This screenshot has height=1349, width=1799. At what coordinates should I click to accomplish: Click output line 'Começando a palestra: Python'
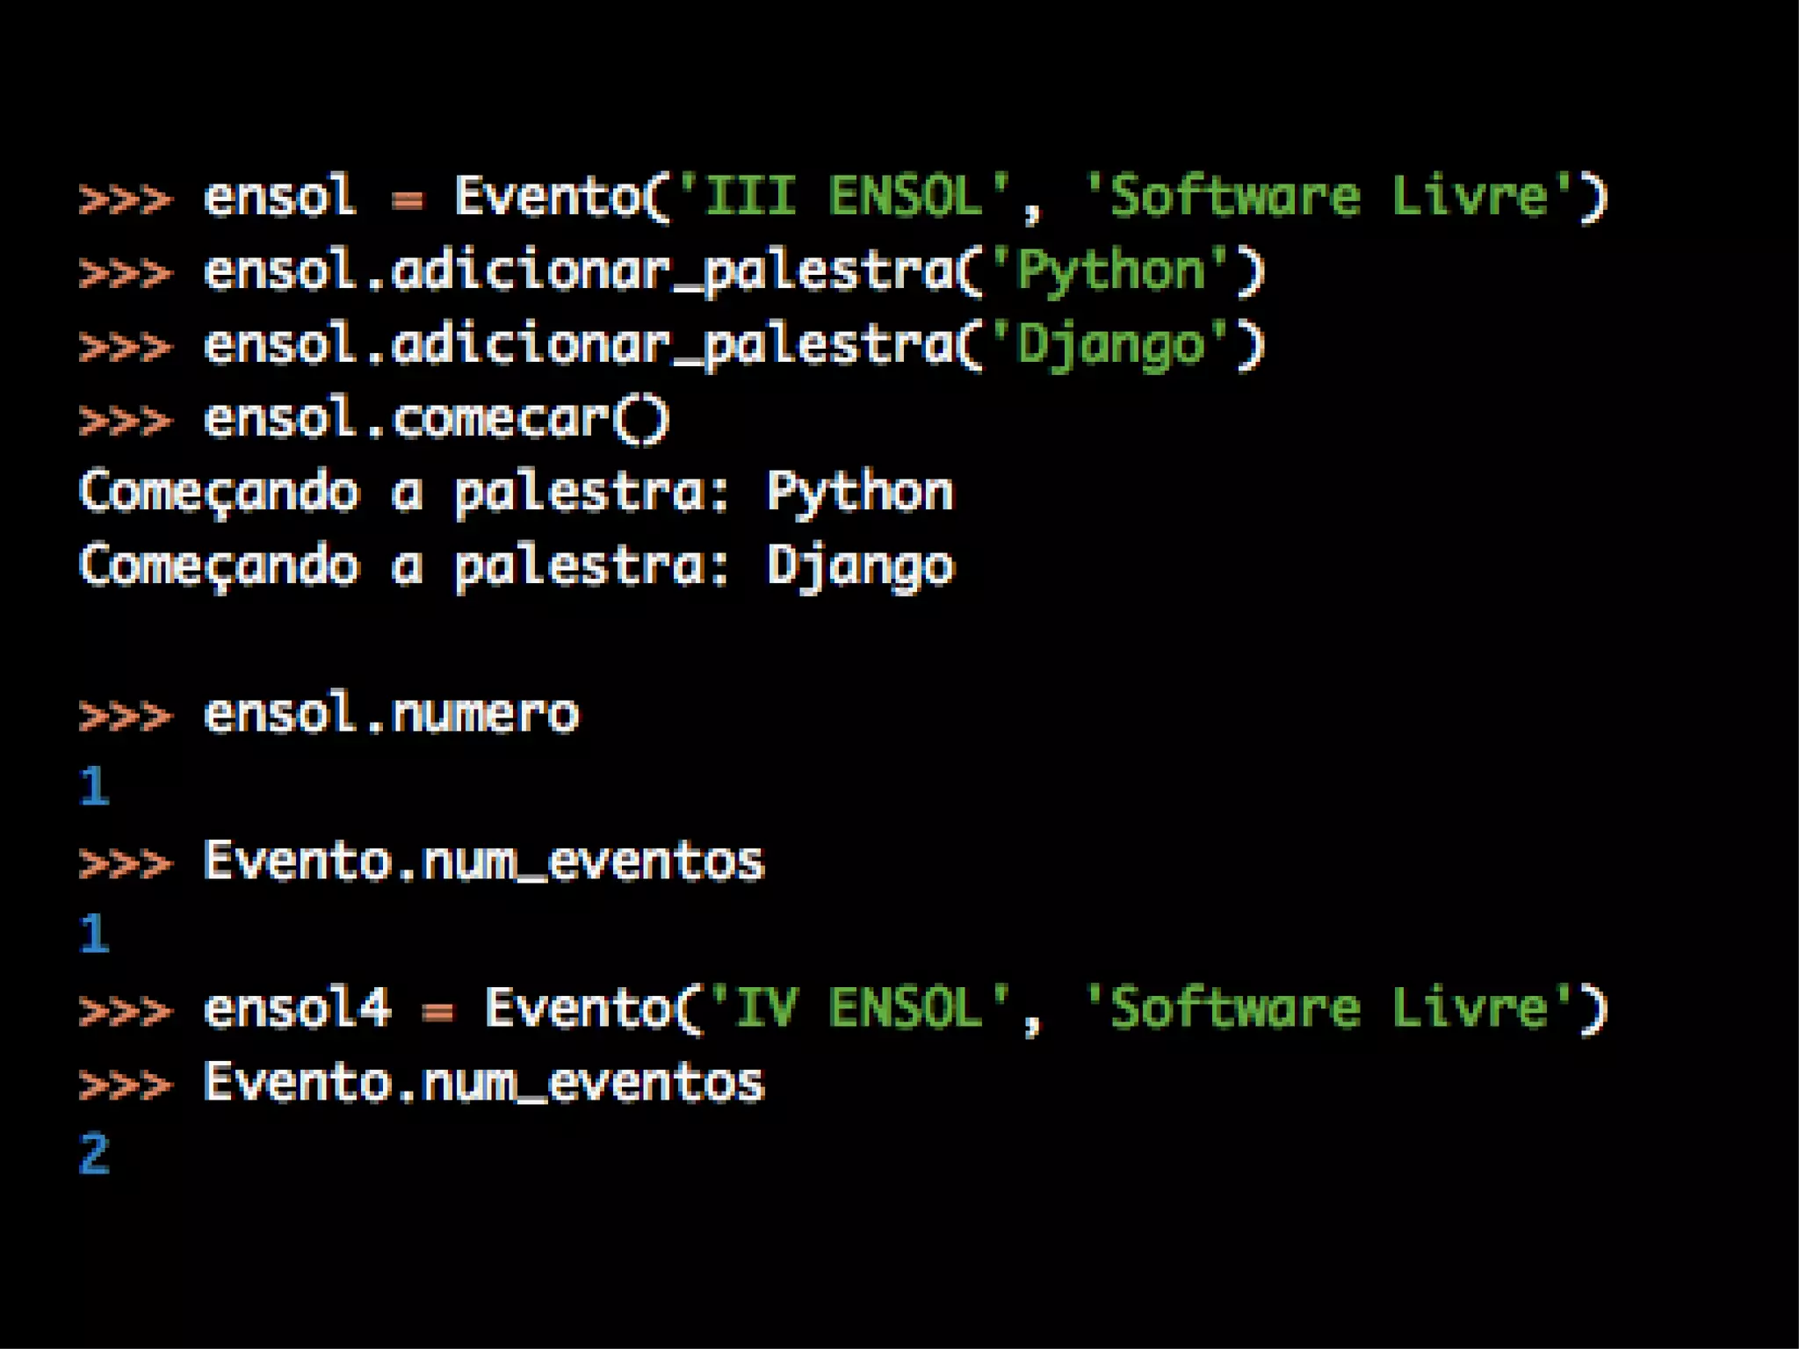pos(516,492)
